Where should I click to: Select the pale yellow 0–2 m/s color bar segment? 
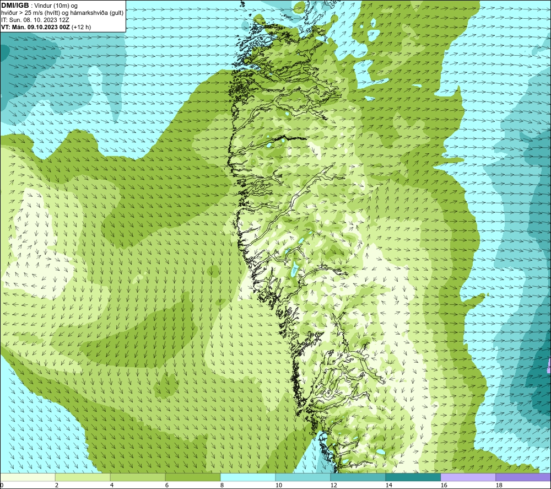[x=28, y=477]
